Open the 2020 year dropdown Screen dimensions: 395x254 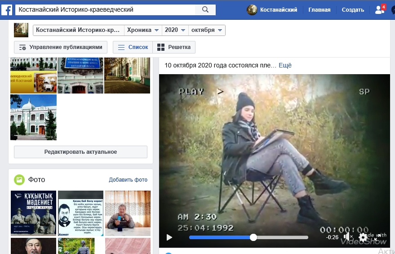(175, 30)
